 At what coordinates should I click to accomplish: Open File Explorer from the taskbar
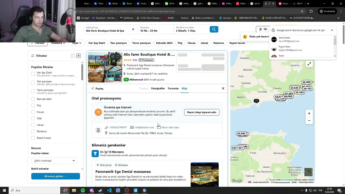click(x=74, y=190)
